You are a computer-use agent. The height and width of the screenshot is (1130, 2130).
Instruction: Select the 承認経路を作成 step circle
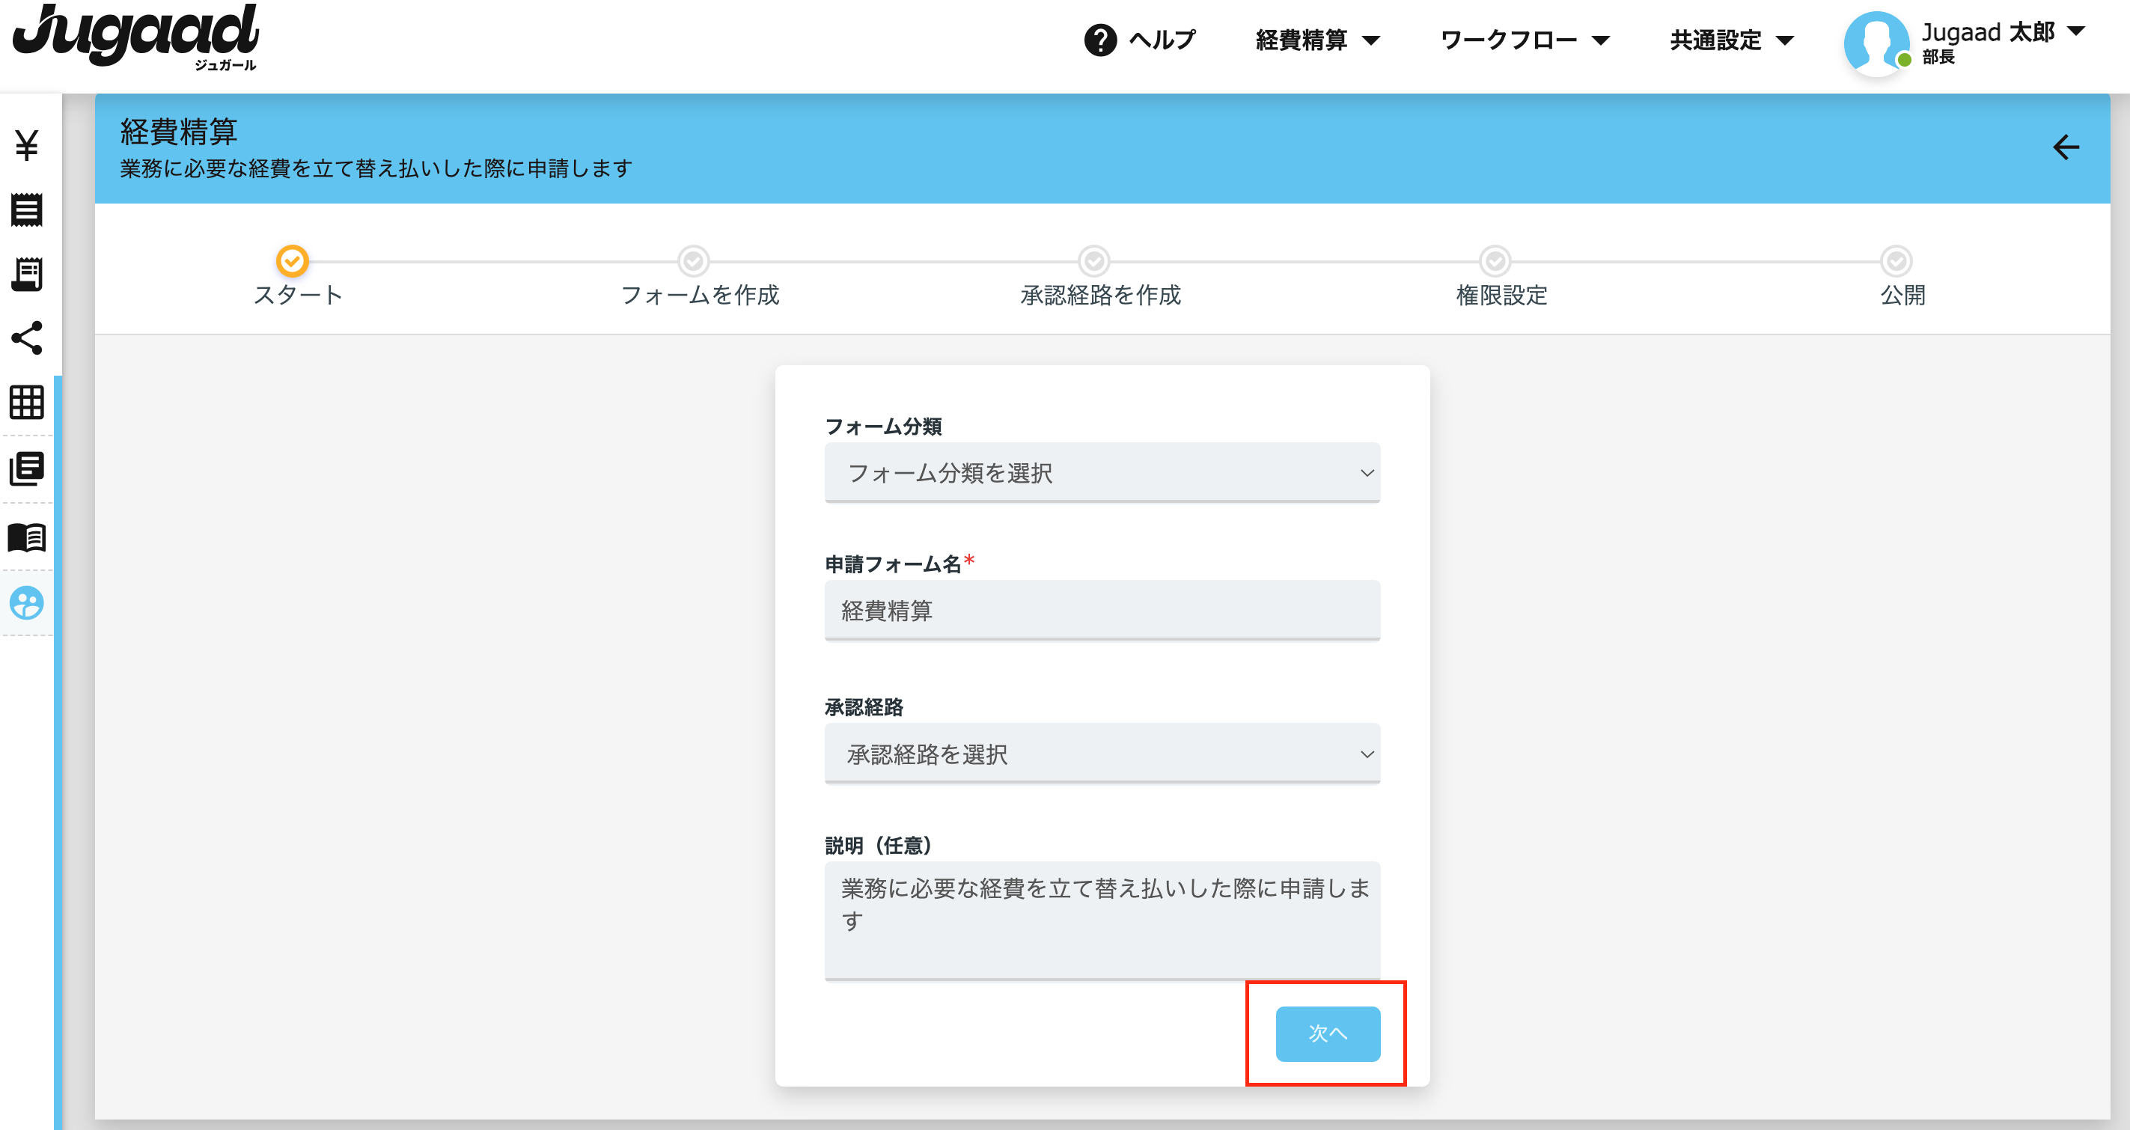(x=1094, y=261)
